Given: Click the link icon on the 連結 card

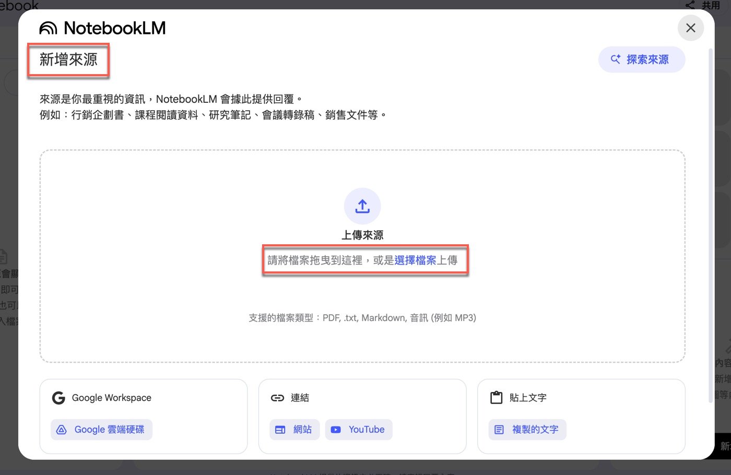Looking at the screenshot, I should (277, 397).
